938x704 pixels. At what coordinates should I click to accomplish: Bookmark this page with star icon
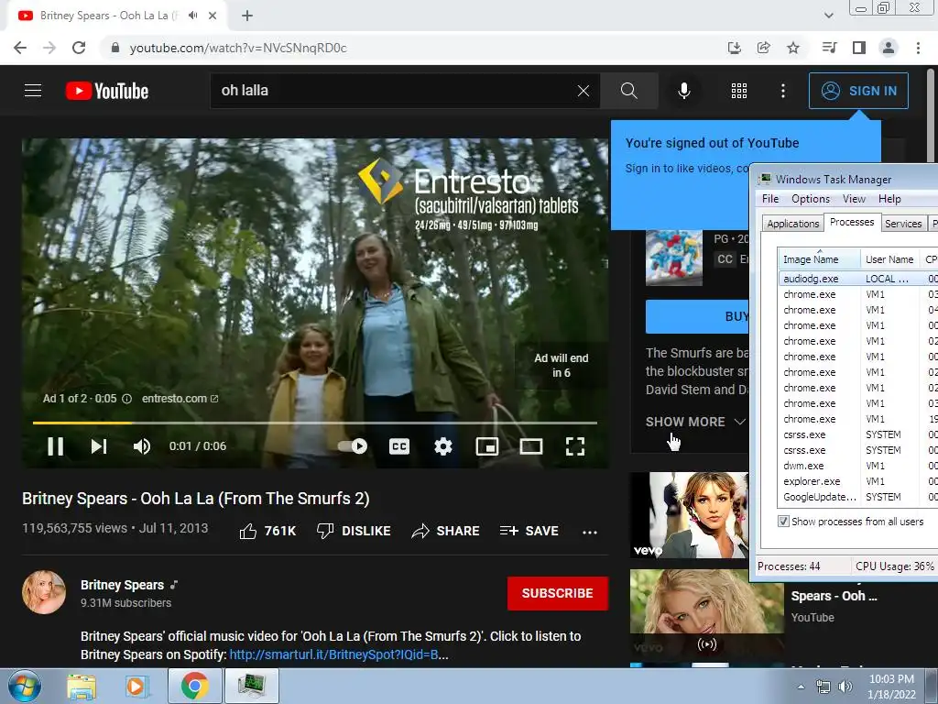click(x=793, y=48)
